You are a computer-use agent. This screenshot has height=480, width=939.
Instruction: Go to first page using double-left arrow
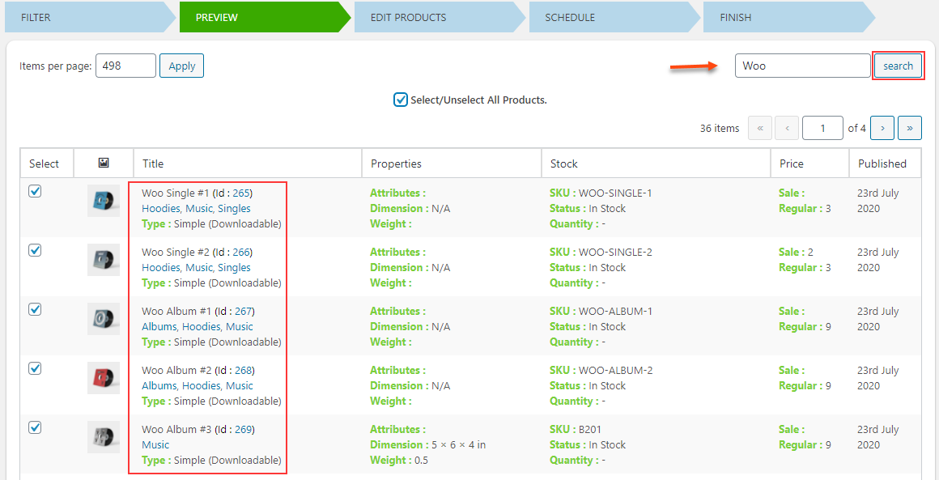coord(760,128)
